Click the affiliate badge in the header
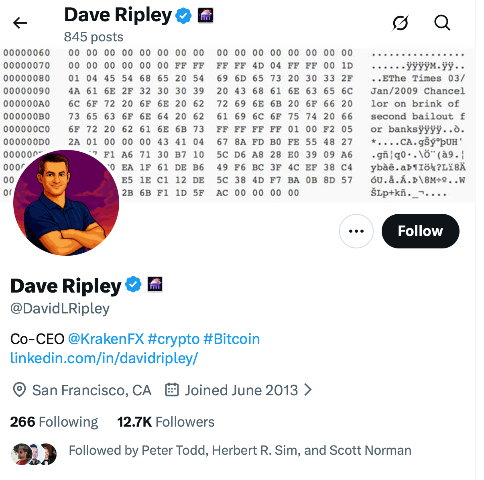Viewport: 484px width, 480px height. point(205,16)
